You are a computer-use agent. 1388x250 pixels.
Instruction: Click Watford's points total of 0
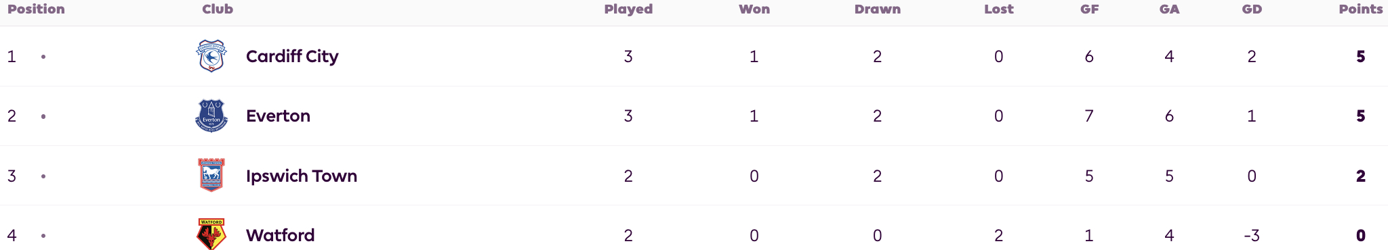(1361, 235)
